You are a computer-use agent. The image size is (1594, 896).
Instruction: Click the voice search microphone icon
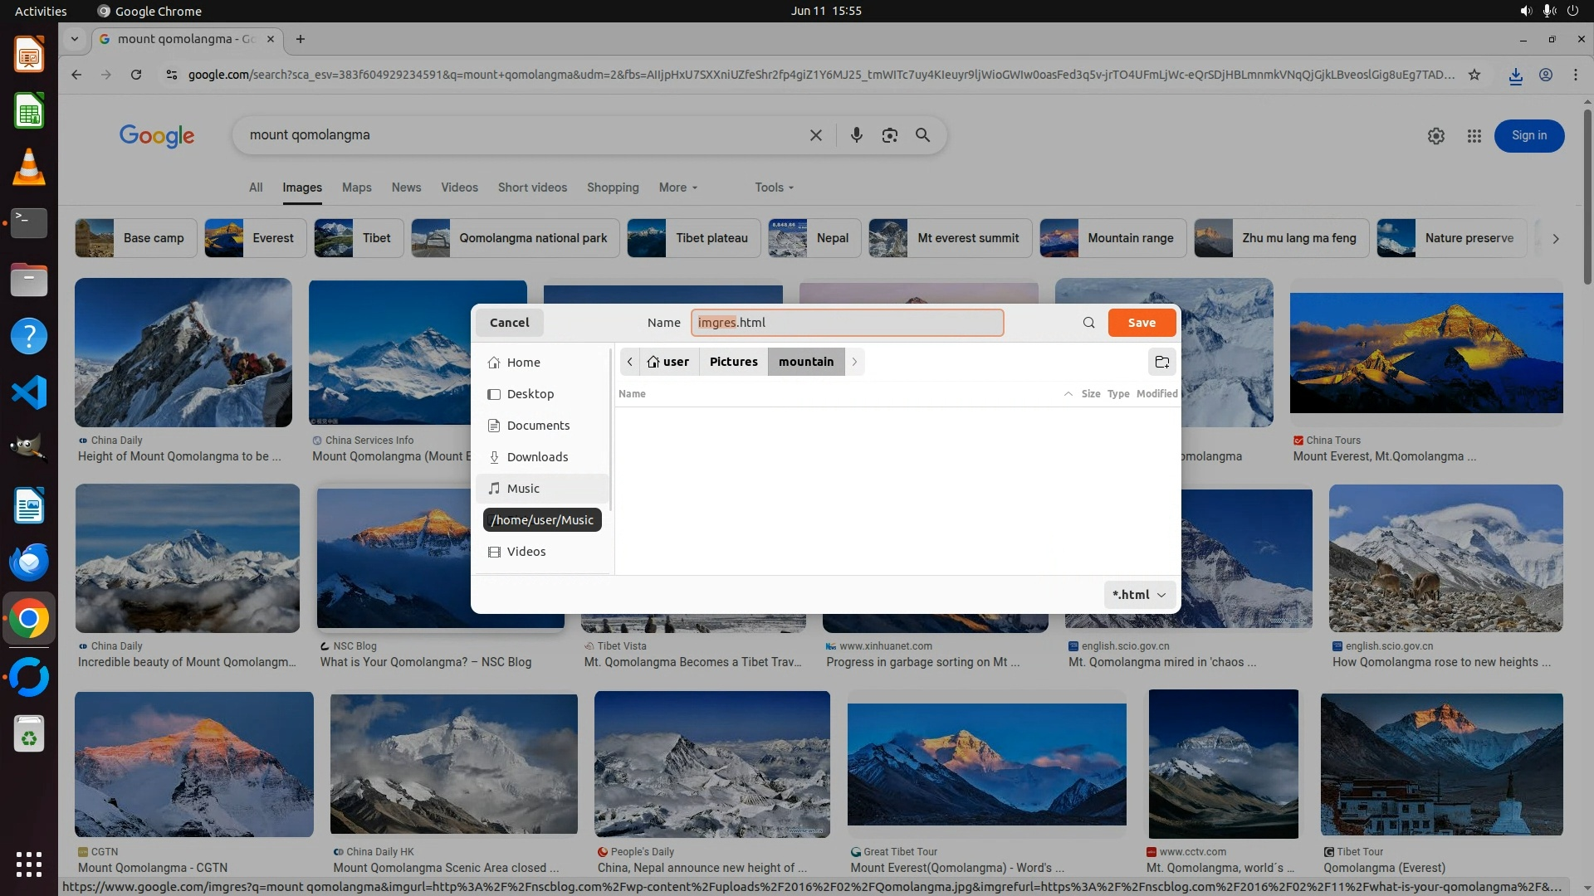tap(856, 135)
